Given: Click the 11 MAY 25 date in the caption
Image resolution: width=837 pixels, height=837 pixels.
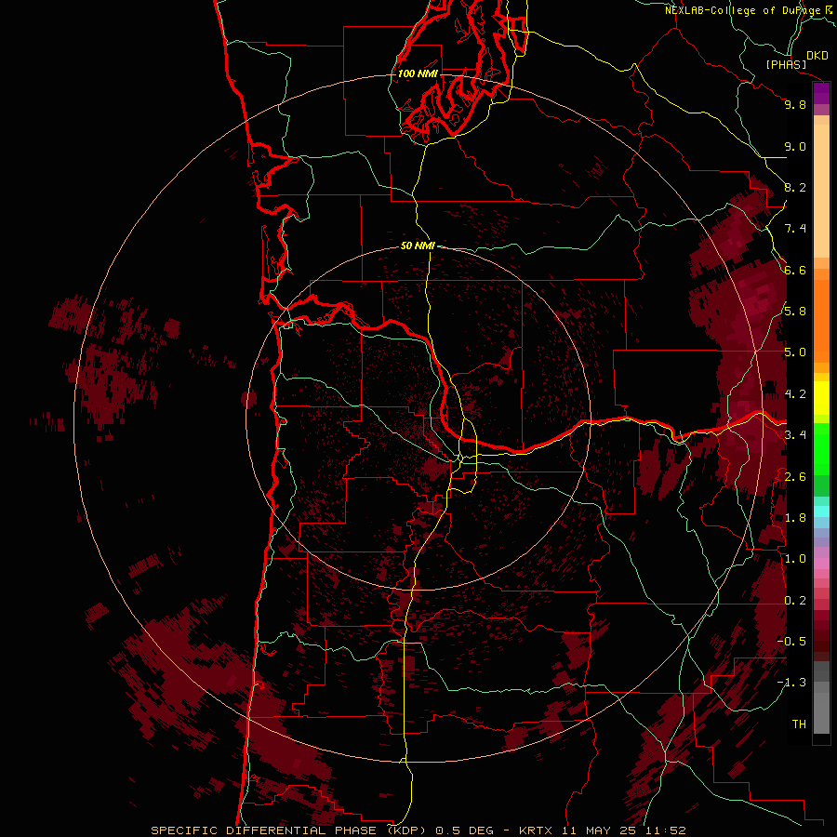Looking at the screenshot, I should point(598,830).
